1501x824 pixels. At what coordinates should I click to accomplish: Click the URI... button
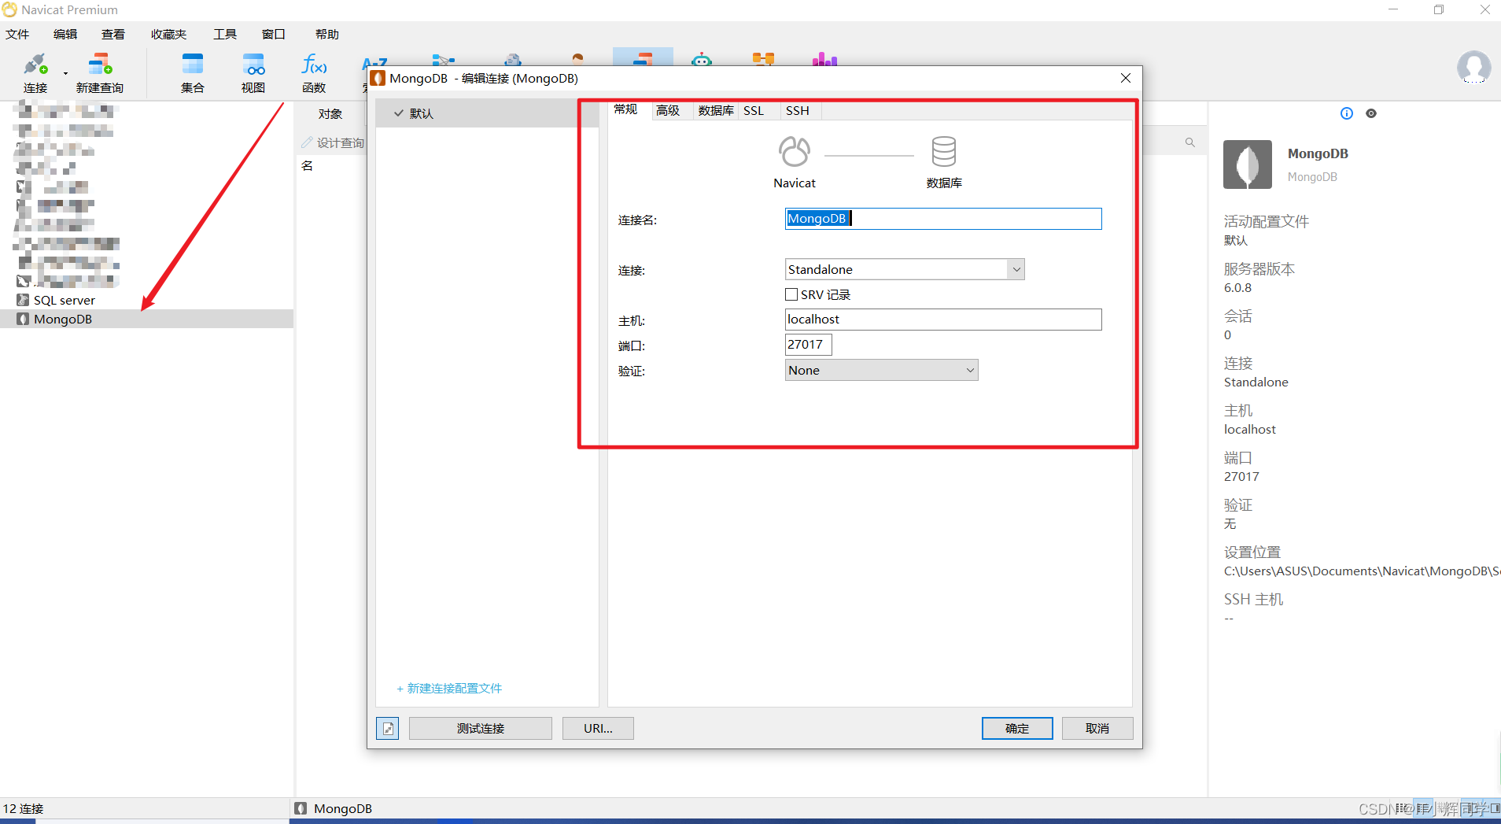[598, 729]
